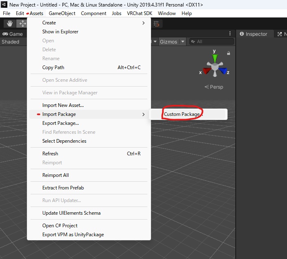This screenshot has height=259, width=287.
Task: Open the scene view three-dot options menu
Action: (x=230, y=34)
